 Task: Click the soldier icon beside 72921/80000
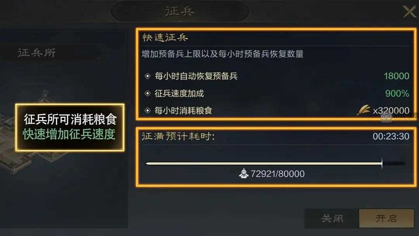244,174
